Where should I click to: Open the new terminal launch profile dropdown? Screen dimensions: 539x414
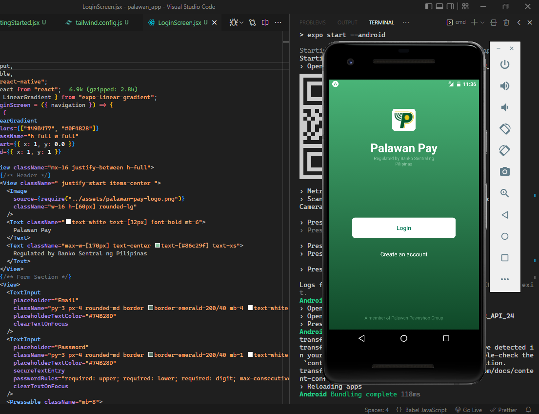pos(482,23)
